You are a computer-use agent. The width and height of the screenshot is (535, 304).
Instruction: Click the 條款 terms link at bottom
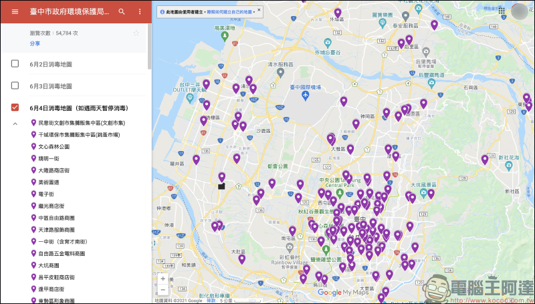pyautogui.click(x=211, y=301)
